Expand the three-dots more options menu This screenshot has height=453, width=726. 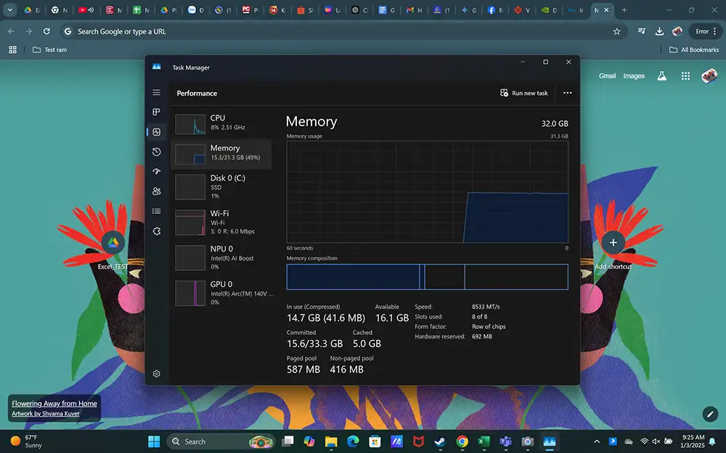(x=567, y=93)
